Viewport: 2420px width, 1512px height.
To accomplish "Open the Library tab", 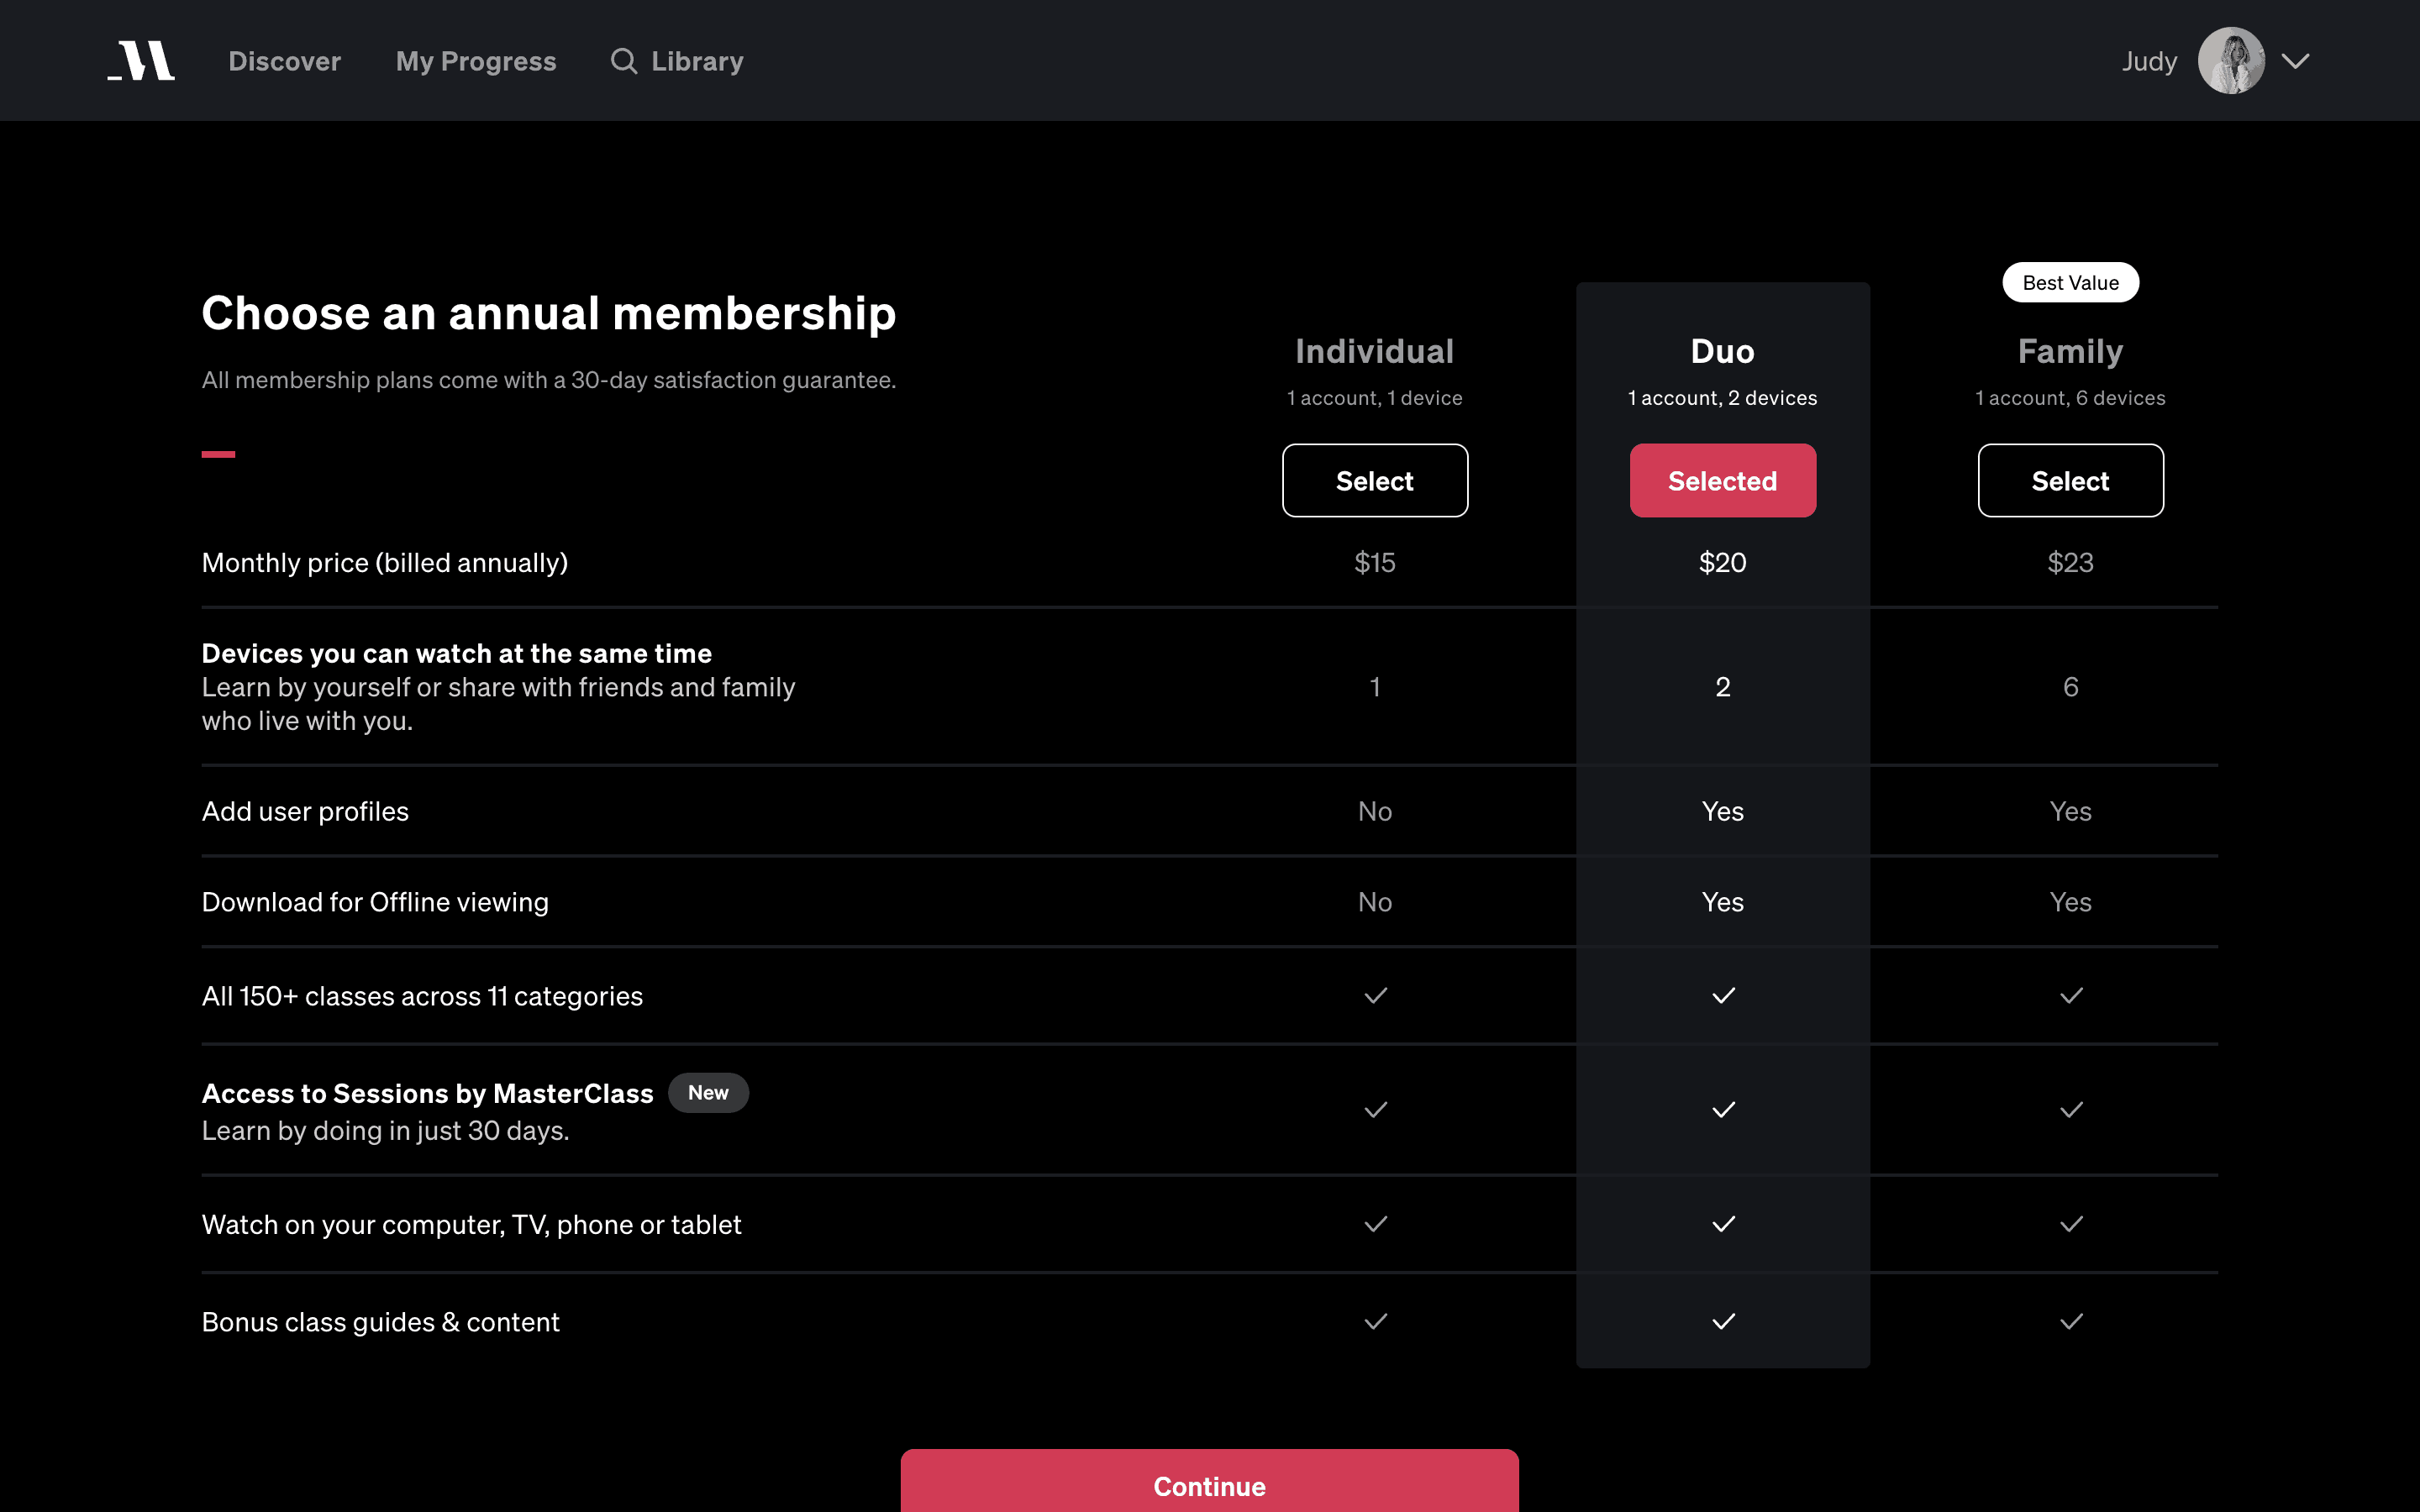I will tap(697, 61).
